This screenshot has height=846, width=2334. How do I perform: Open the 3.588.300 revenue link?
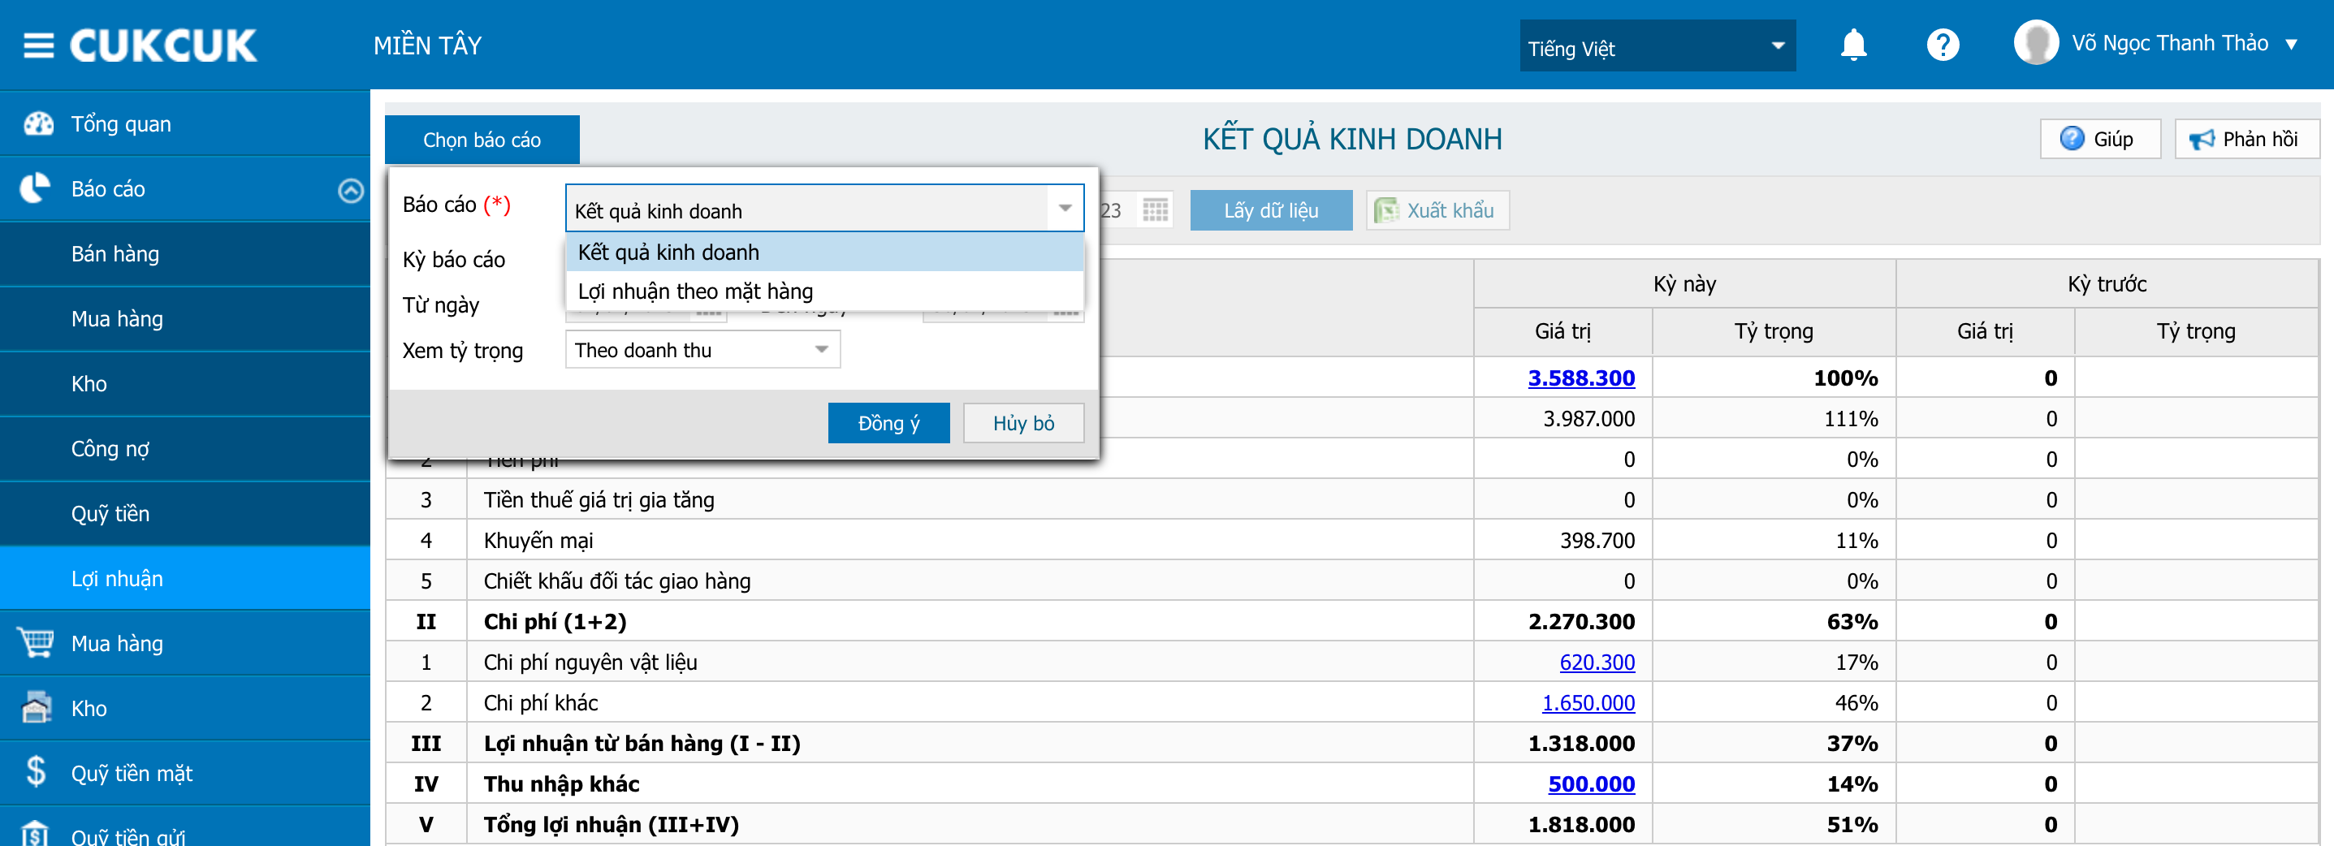pos(1581,378)
